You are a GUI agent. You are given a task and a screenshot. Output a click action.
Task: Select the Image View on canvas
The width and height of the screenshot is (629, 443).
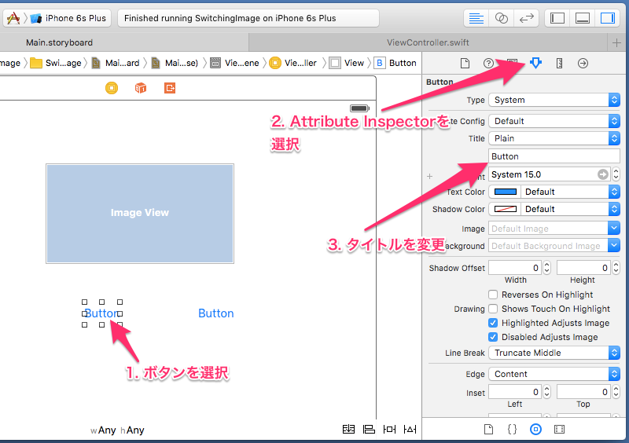[x=140, y=214]
